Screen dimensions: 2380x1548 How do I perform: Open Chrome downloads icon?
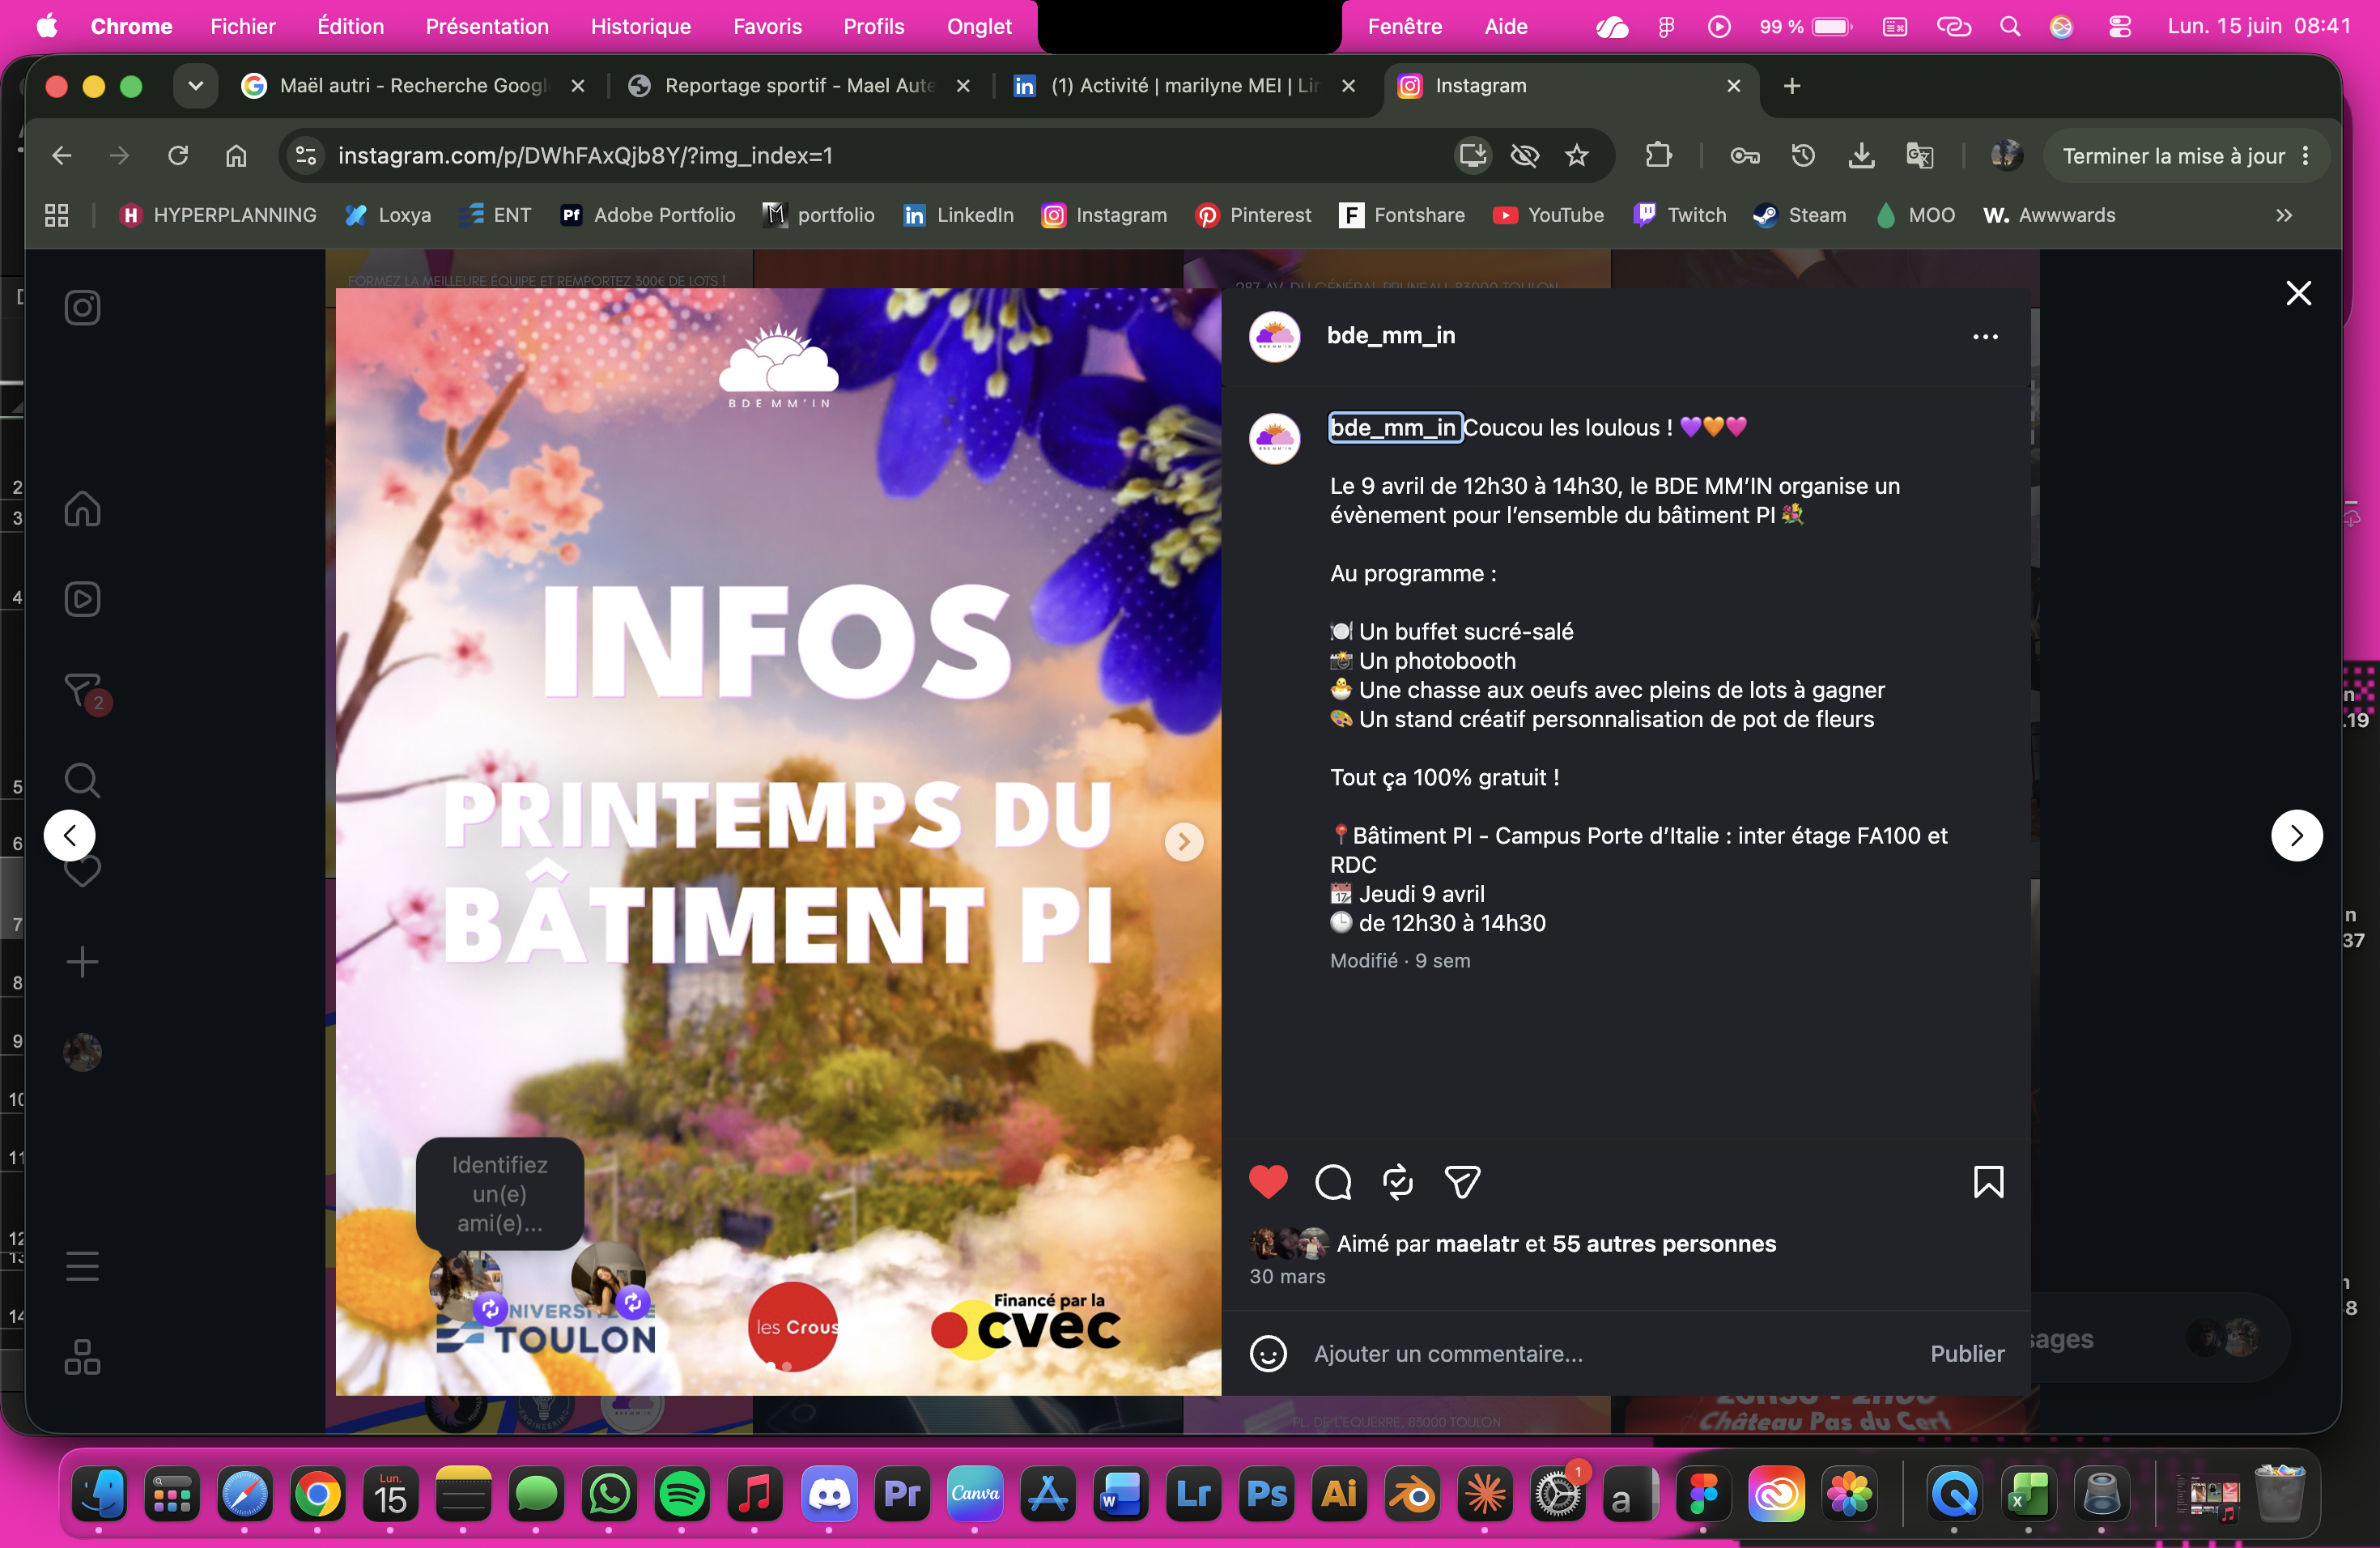point(1860,155)
